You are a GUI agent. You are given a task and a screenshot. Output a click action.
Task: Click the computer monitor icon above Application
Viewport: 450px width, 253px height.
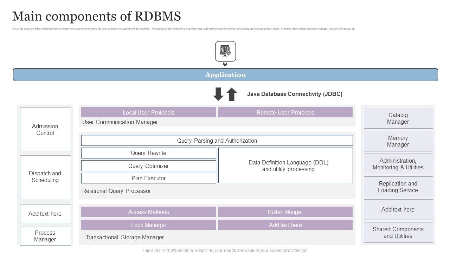[x=225, y=51]
